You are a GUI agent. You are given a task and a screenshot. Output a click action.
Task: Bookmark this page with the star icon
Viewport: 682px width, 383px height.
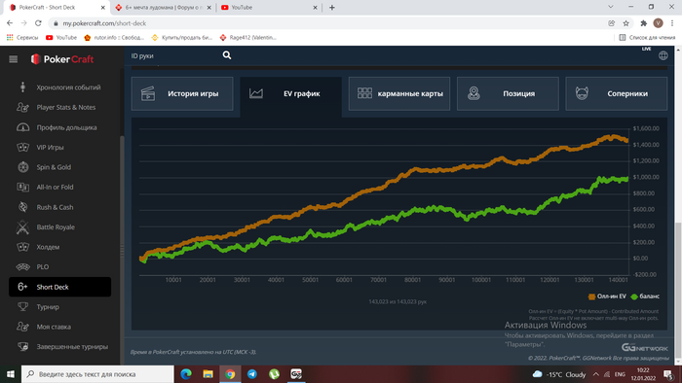tap(625, 23)
